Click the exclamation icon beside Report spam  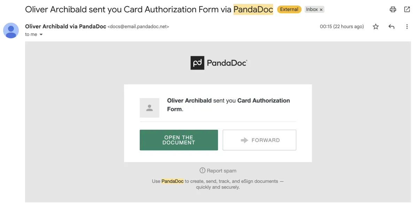click(x=202, y=170)
